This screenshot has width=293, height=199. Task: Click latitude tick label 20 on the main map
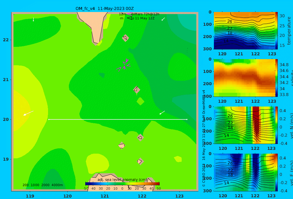click(6, 119)
